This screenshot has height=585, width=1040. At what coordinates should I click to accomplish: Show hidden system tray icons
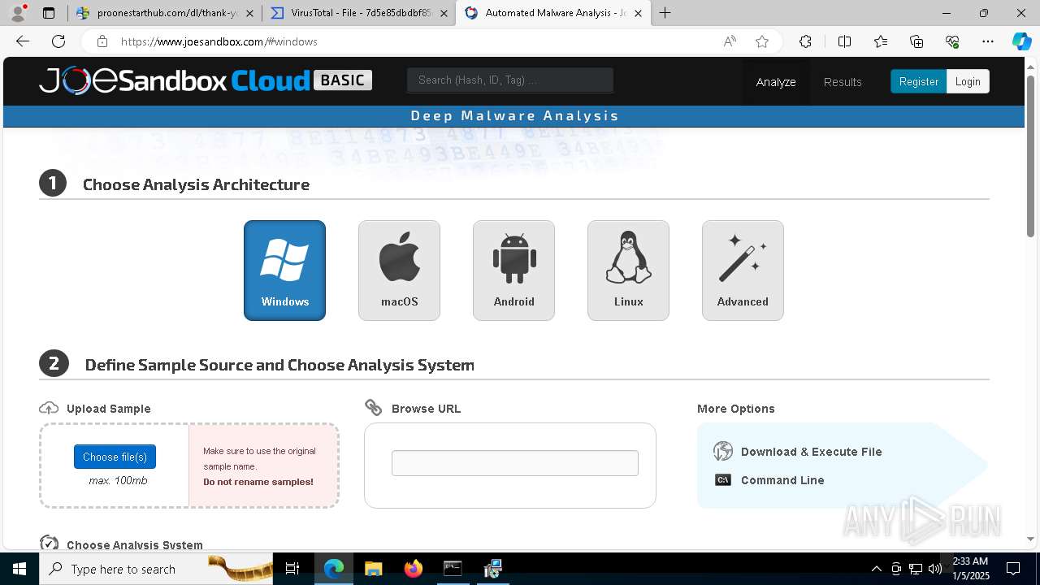coord(876,569)
